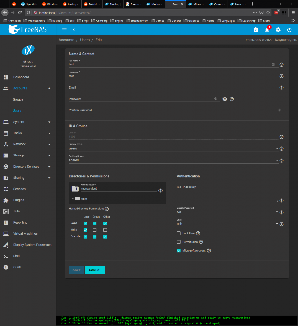
Task: Open help tooltip for Username
Action: click(281, 76)
